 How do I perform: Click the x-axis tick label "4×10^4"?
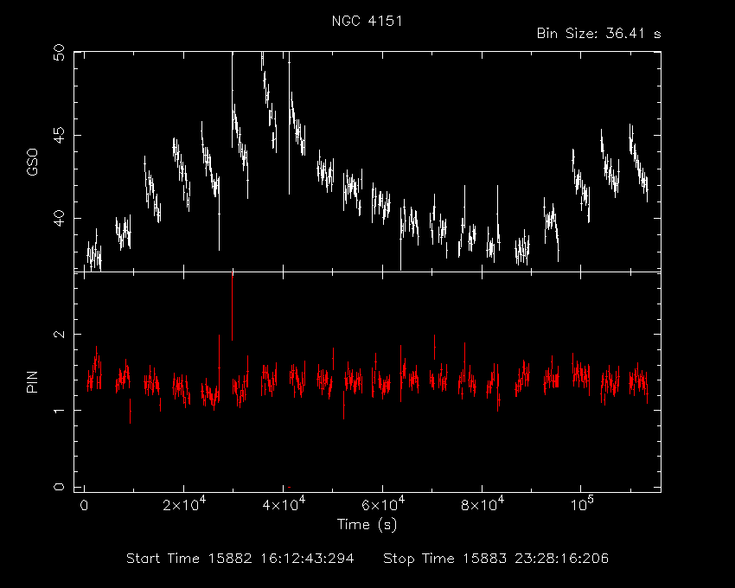coord(284,503)
